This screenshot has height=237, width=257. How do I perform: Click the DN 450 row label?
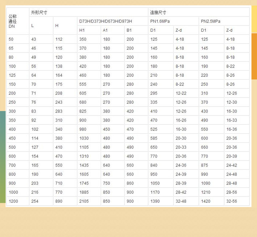tap(12, 138)
